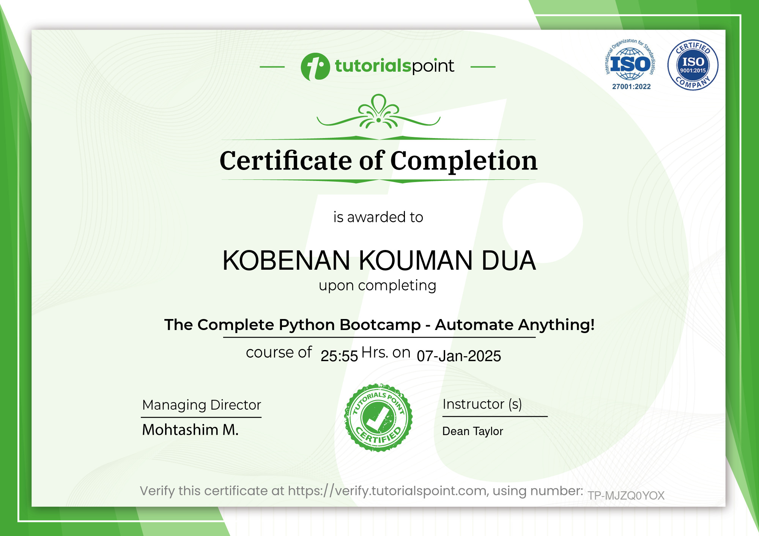The image size is (759, 536).
Task: Click the decorative fleur ornament above the title
Action: coord(378,114)
